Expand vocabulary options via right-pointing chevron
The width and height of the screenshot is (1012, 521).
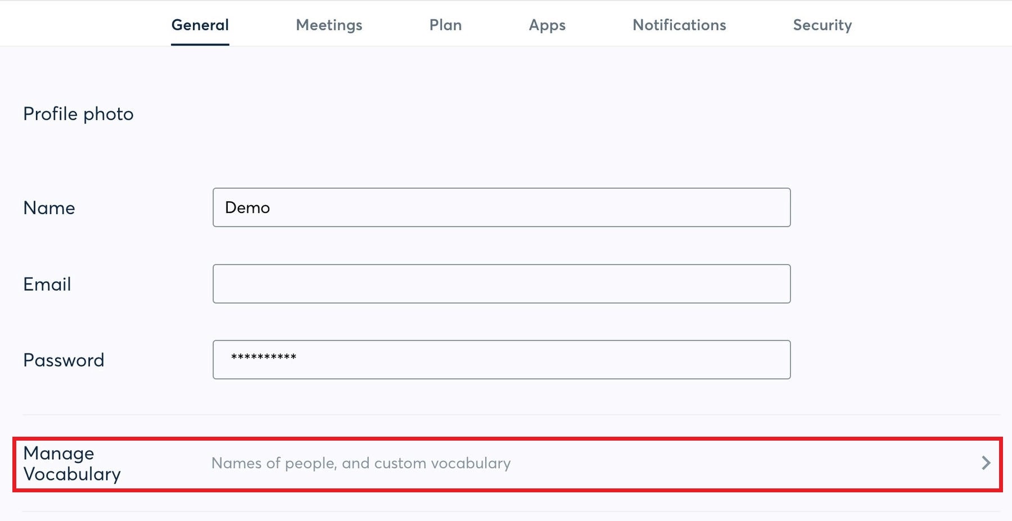[986, 463]
